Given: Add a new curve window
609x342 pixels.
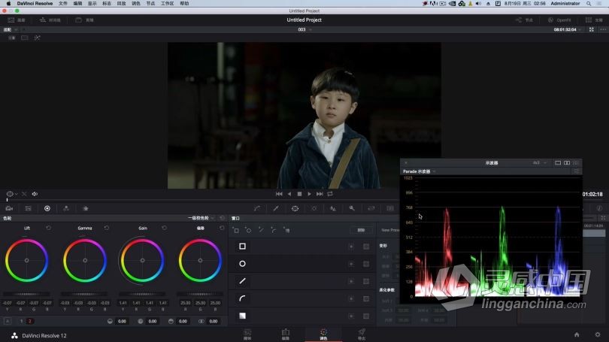Looking at the screenshot, I should [274, 230].
